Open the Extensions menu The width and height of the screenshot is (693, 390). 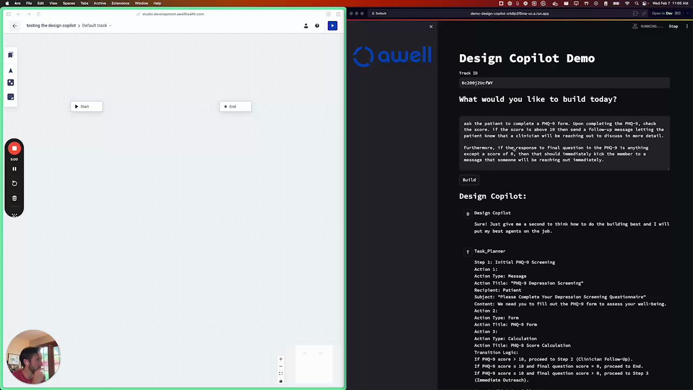point(120,3)
